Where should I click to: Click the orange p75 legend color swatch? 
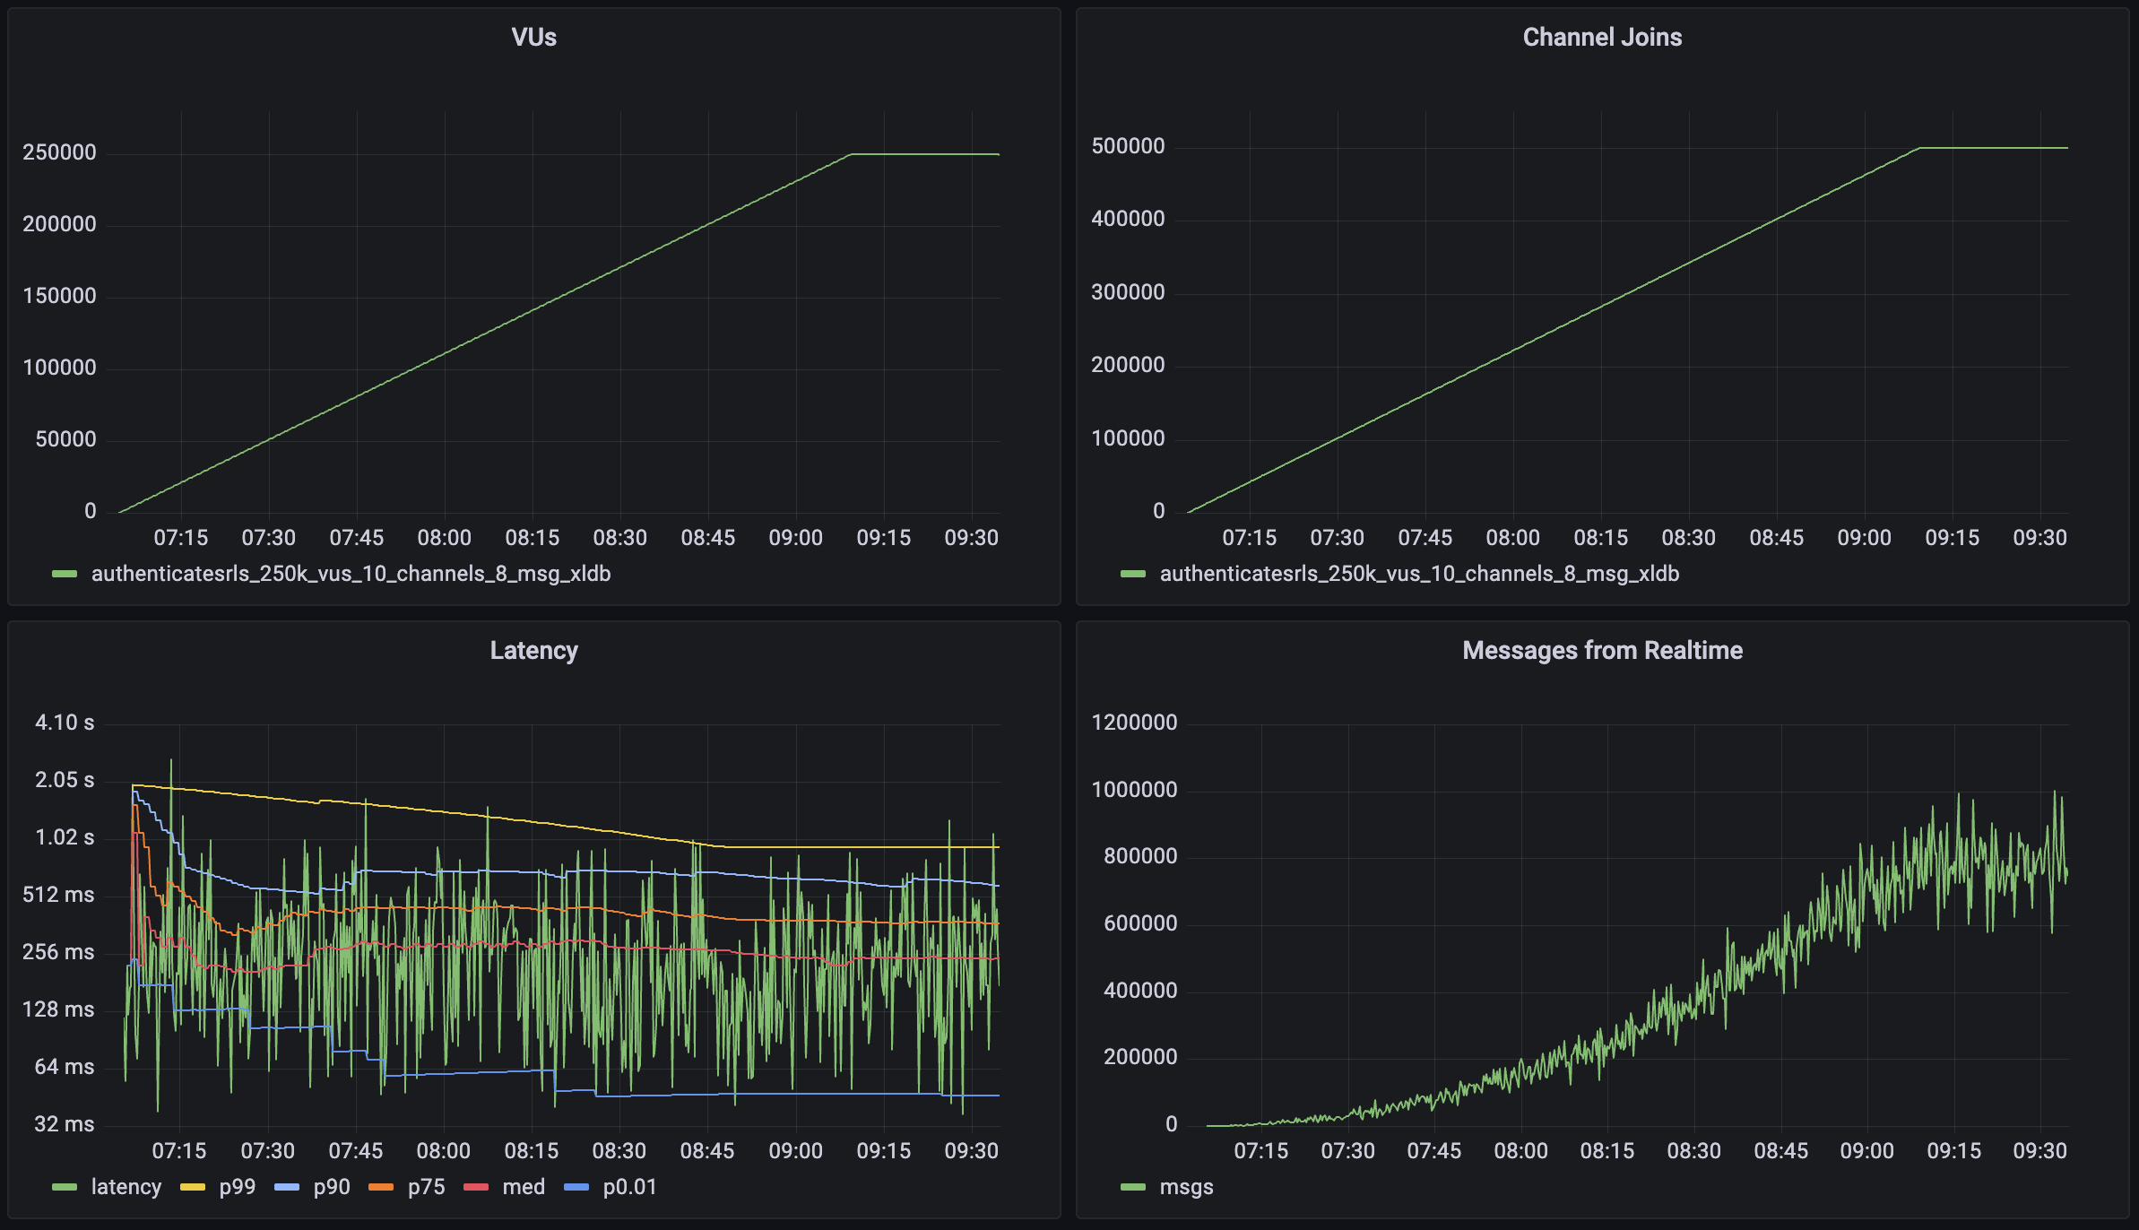(381, 1188)
